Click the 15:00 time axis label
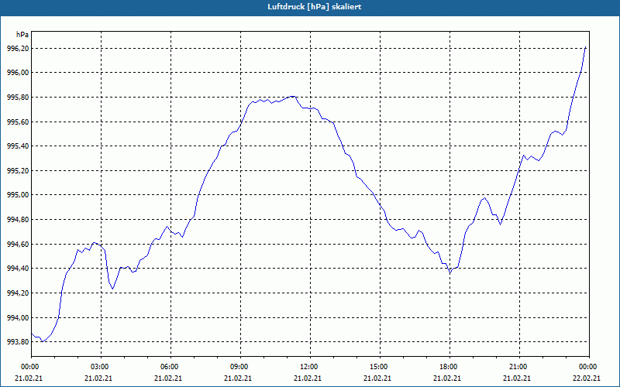This screenshot has width=620, height=387. click(380, 367)
